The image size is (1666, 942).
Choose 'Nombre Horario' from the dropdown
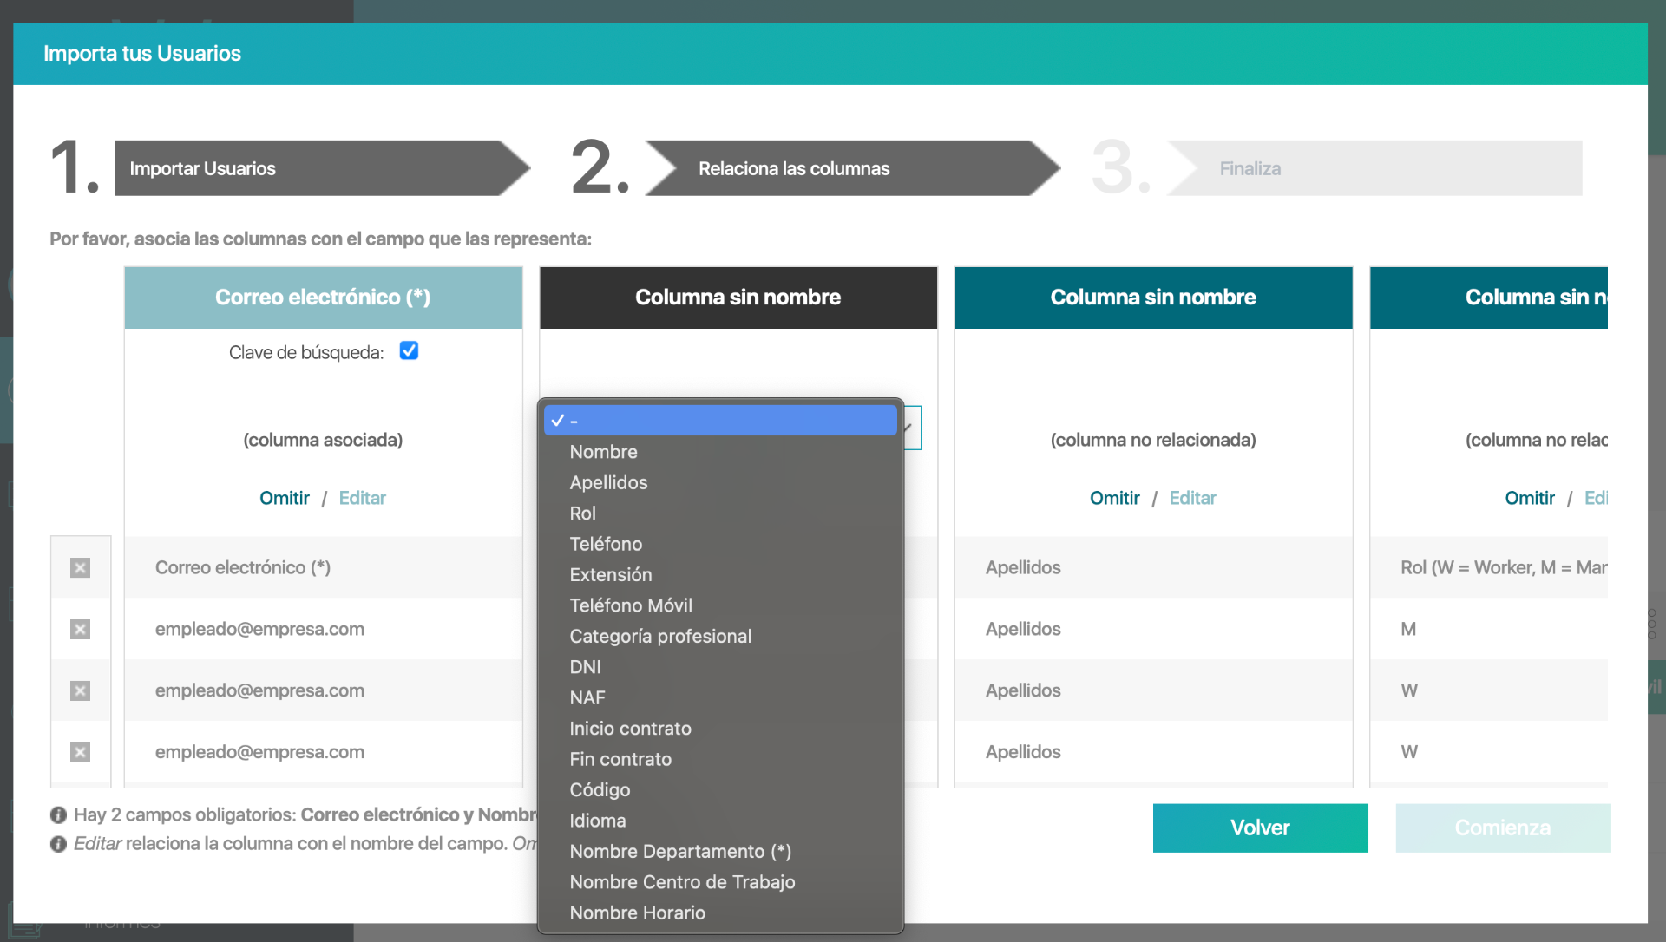point(720,913)
